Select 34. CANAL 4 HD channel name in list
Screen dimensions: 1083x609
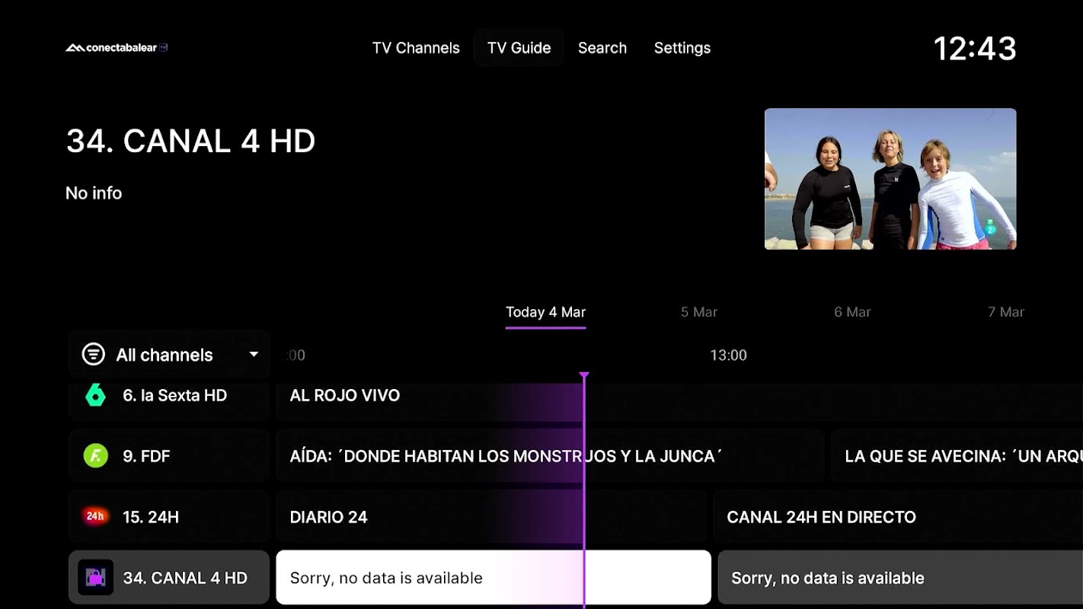tap(185, 578)
